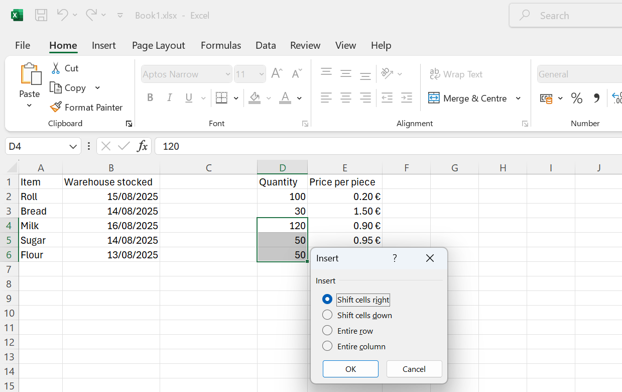Click OK in Insert dialog
Screen dimensions: 622x392
click(x=350, y=369)
